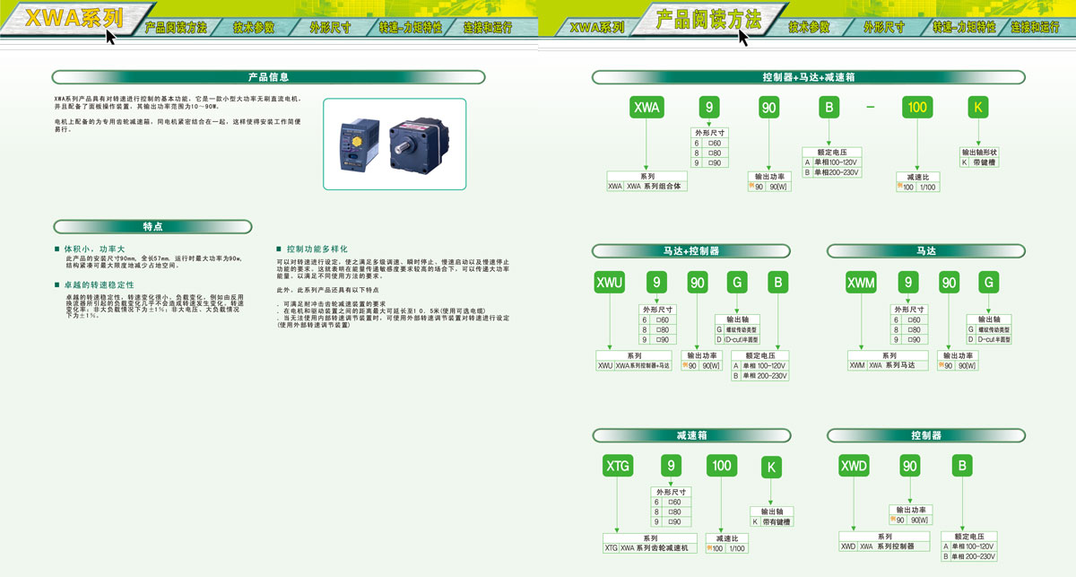Select the green XTG code box
The height and width of the screenshot is (577, 1076).
[x=618, y=466]
